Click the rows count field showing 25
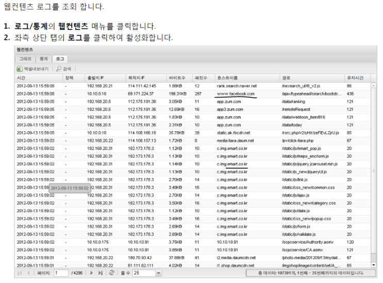The height and width of the screenshot is (283, 383). click(144, 273)
